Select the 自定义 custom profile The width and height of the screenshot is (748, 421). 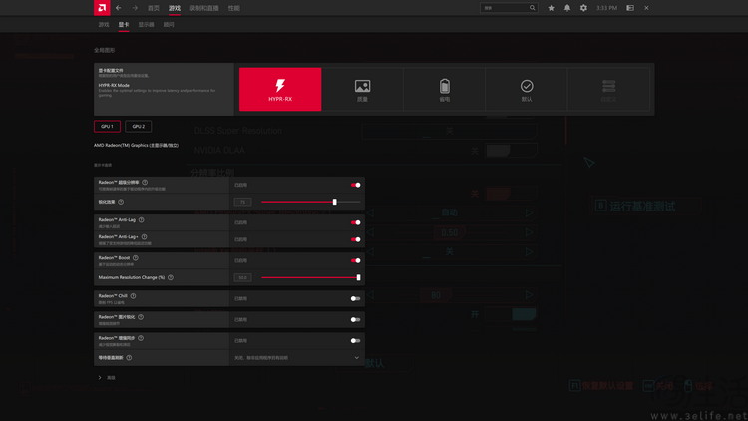coord(608,89)
